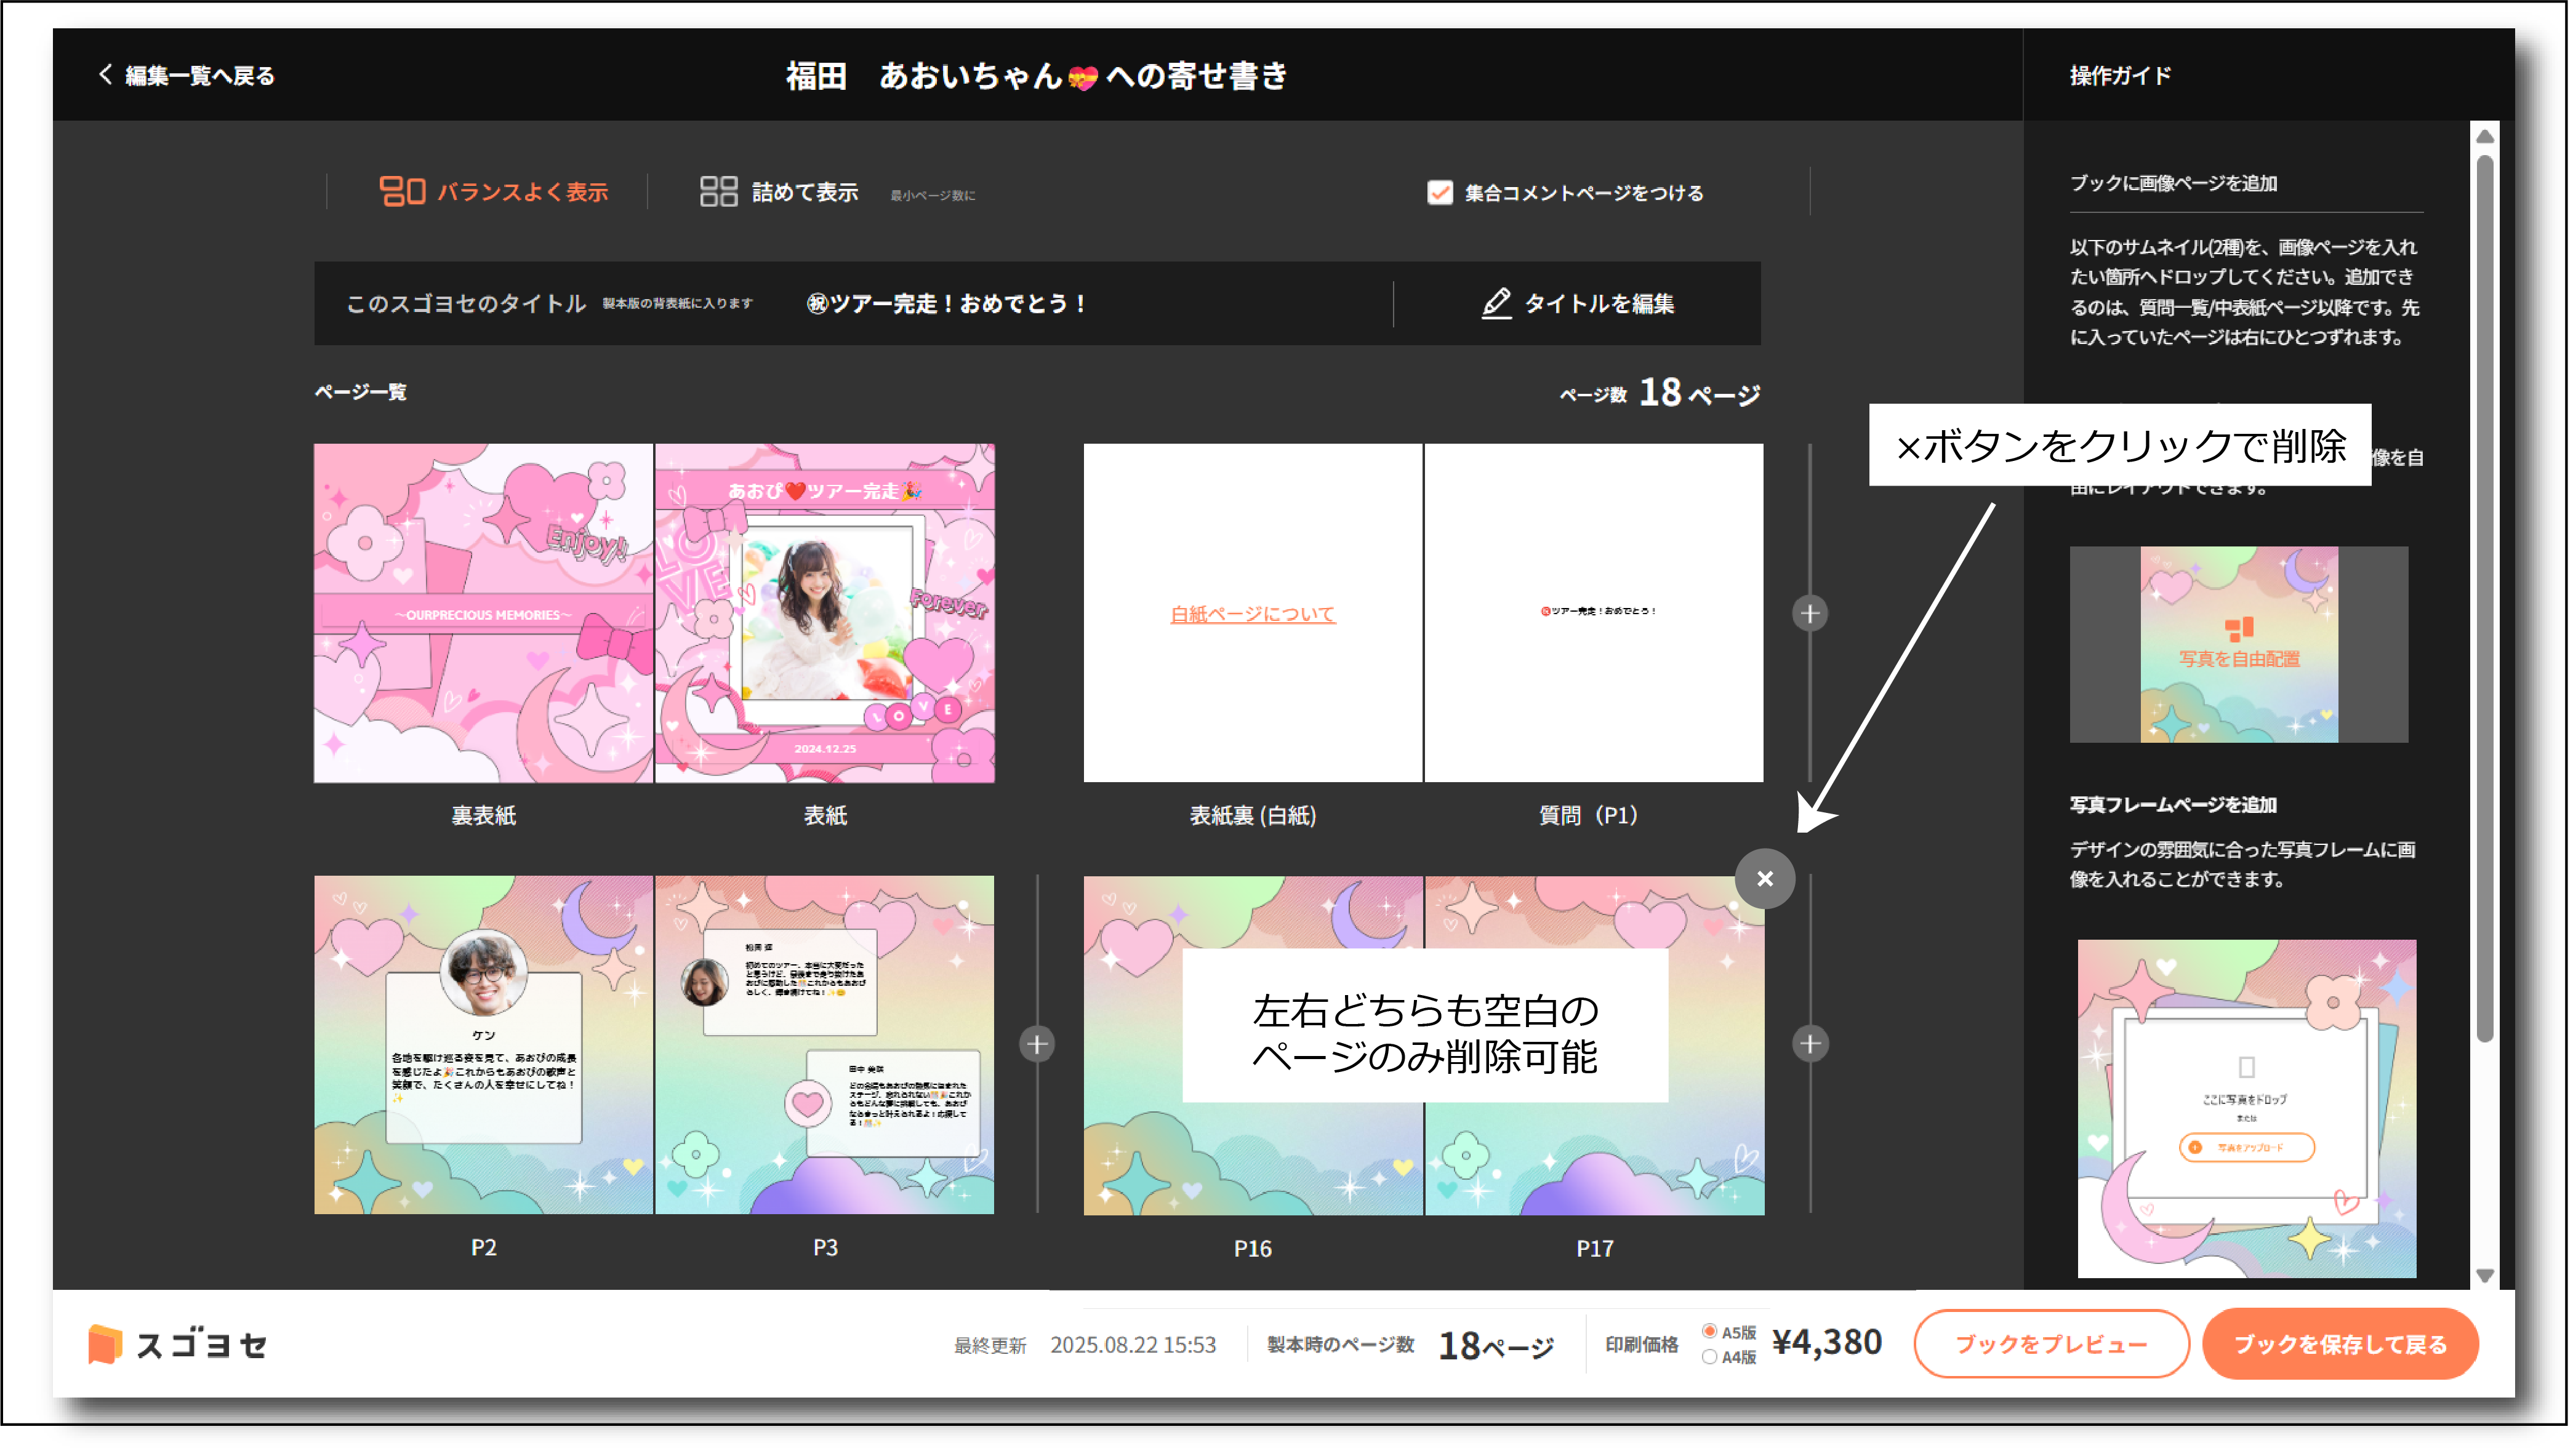Viewport: 2573px width, 1456px height.
Task: Click the plus icon between P3 and P16
Action: pyautogui.click(x=1038, y=1045)
